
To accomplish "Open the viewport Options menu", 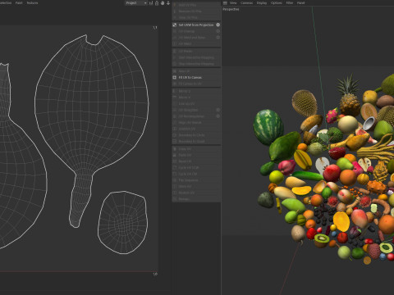I will click(x=277, y=3).
